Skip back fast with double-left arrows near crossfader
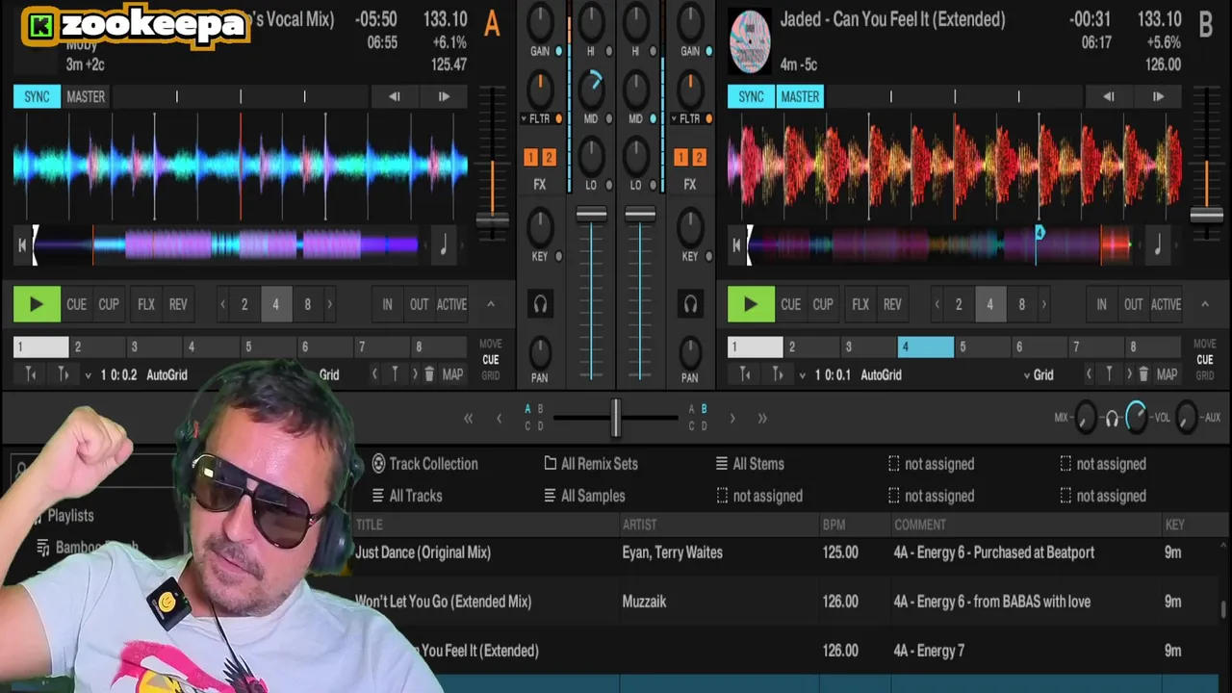1232x693 pixels. click(x=469, y=418)
